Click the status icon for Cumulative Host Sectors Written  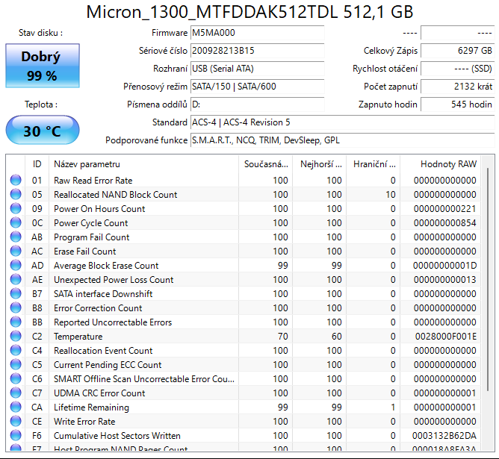click(x=16, y=435)
